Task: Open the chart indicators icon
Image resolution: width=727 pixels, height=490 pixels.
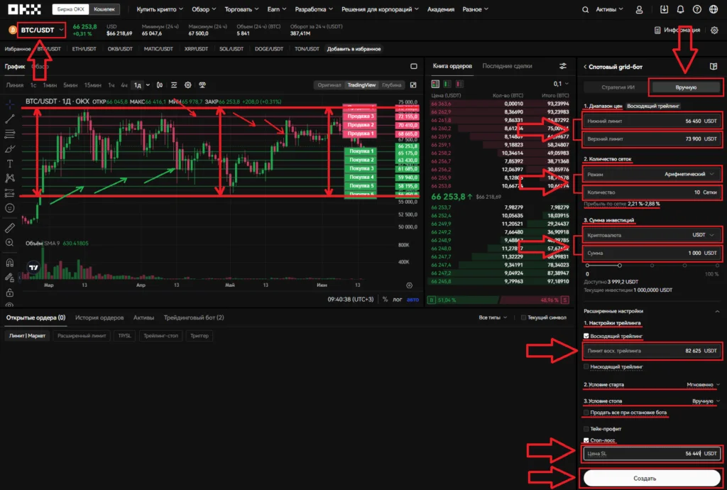Action: (174, 85)
